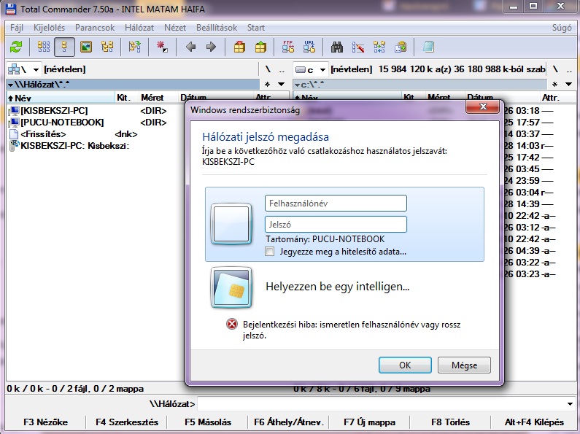Select the full details view toolbar icon
This screenshot has height=434, width=580.
(x=64, y=47)
